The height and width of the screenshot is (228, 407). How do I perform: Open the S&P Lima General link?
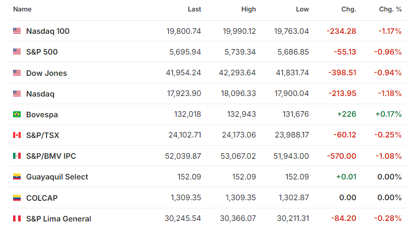tap(59, 219)
